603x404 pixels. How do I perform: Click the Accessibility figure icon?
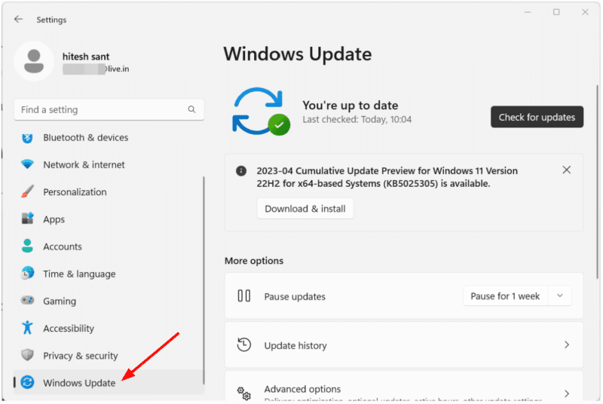(27, 328)
